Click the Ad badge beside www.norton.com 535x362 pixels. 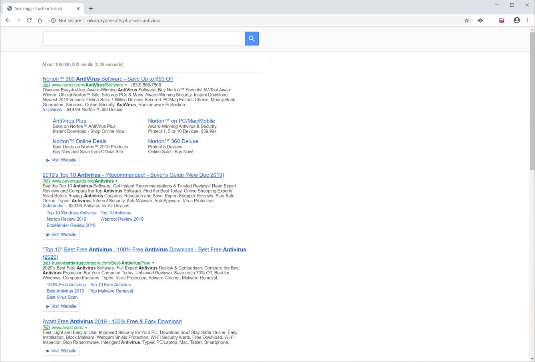pyautogui.click(x=46, y=85)
